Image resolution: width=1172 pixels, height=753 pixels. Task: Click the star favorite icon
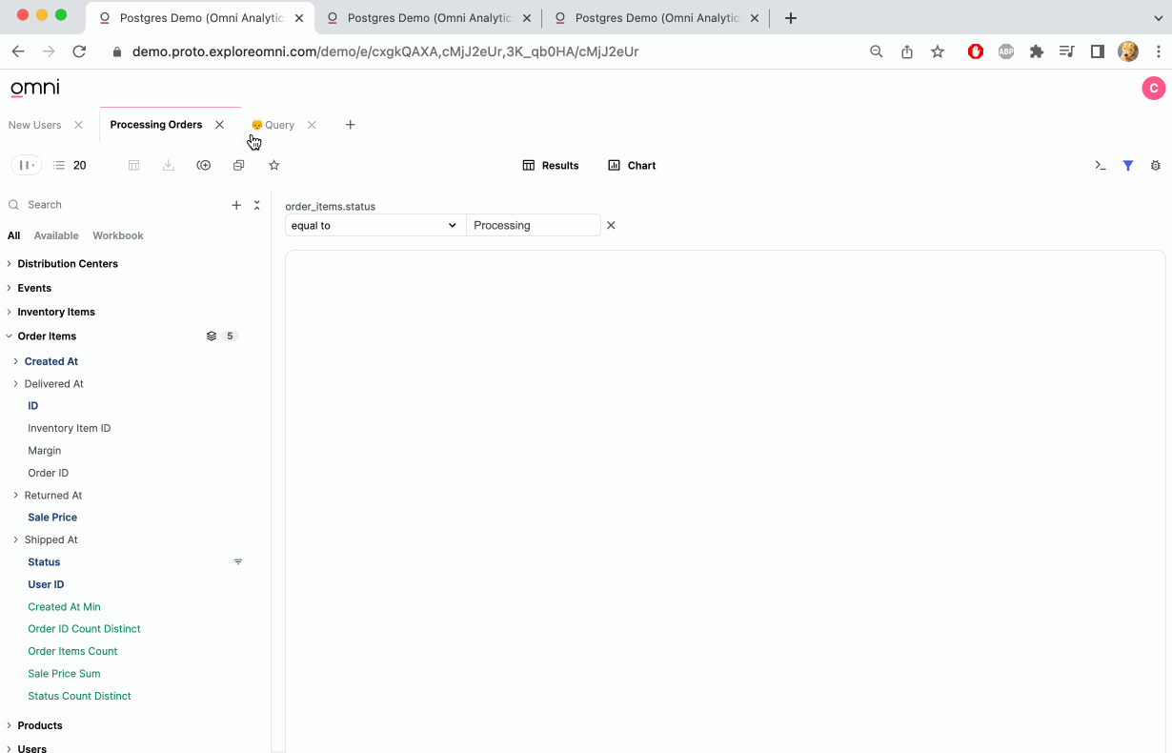click(x=274, y=165)
